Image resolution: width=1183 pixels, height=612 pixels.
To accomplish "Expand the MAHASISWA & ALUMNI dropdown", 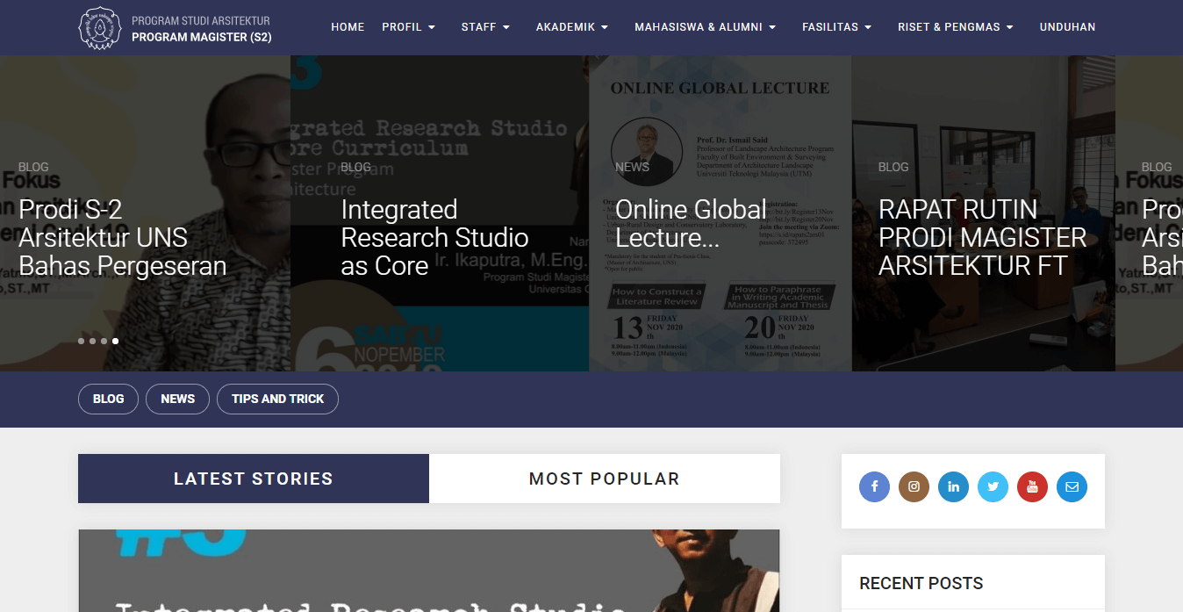I will point(706,27).
